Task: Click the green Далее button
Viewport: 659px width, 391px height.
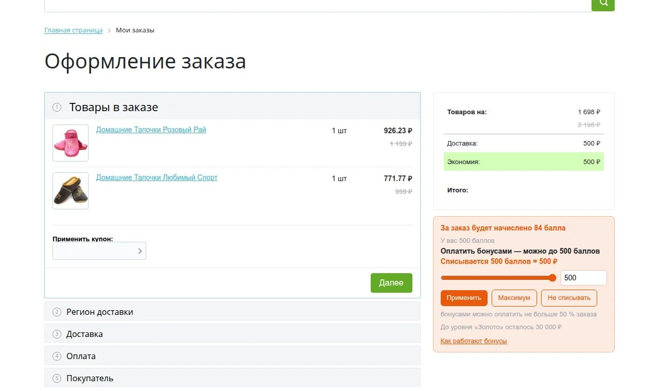Action: coord(391,283)
